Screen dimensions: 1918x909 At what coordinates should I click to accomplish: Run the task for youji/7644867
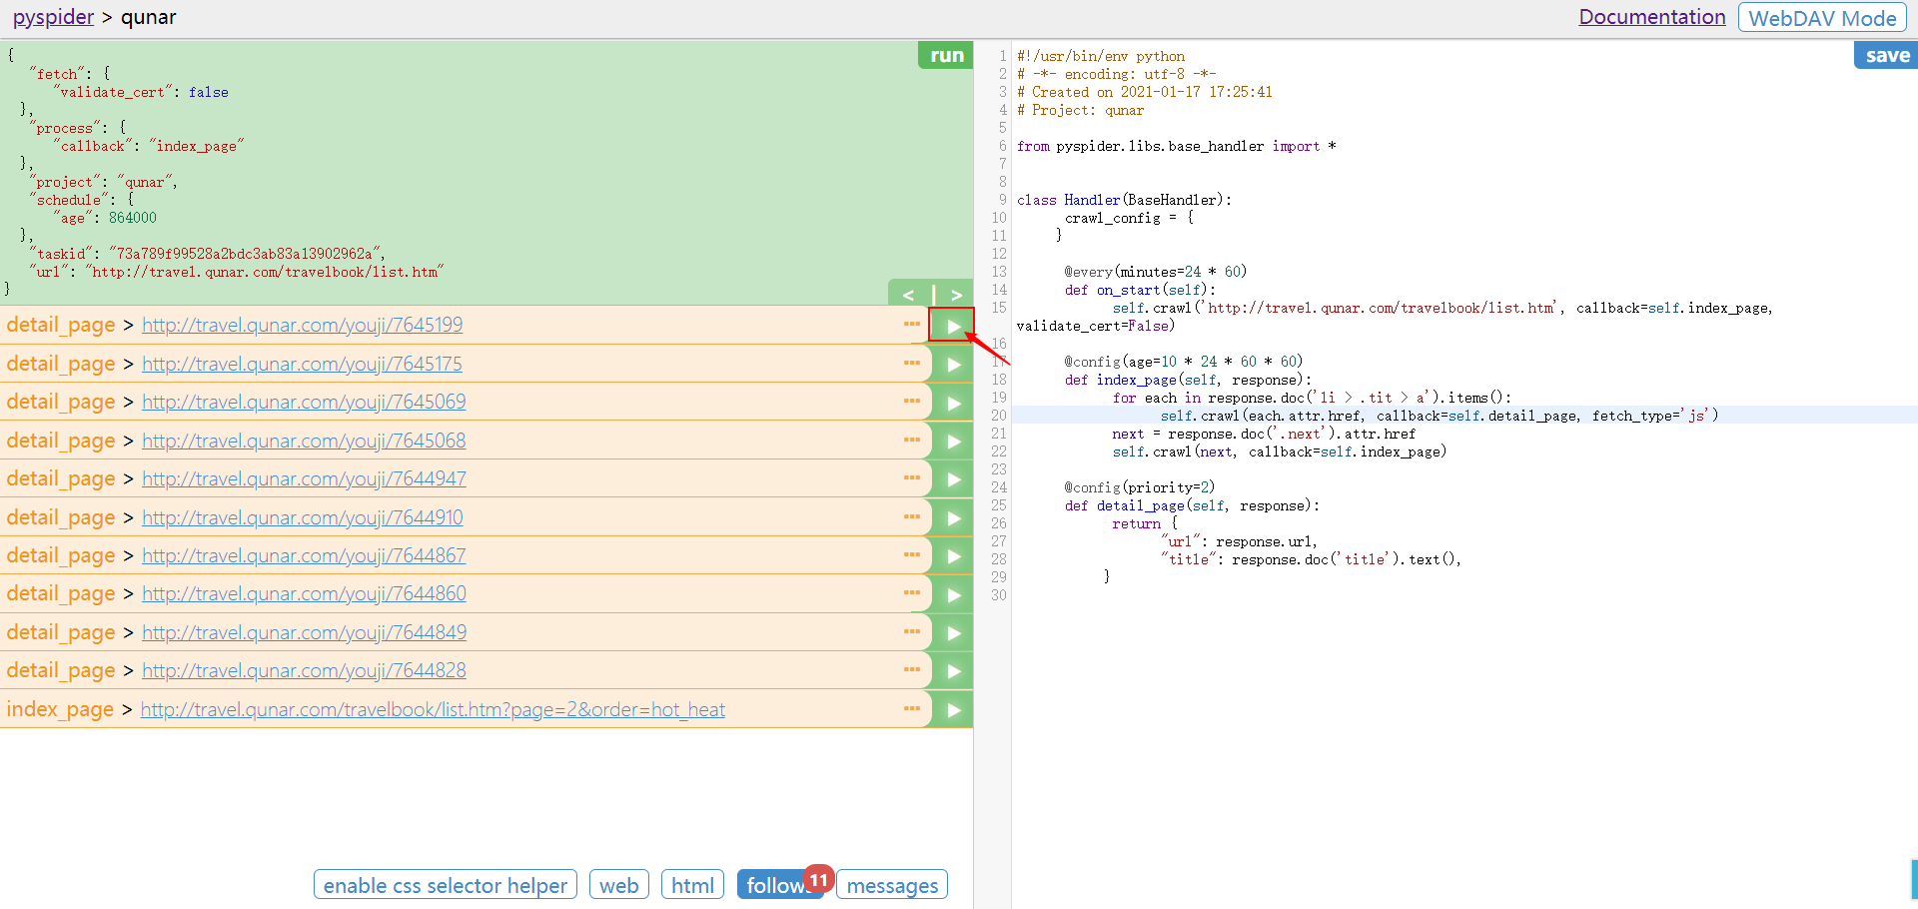tap(952, 556)
